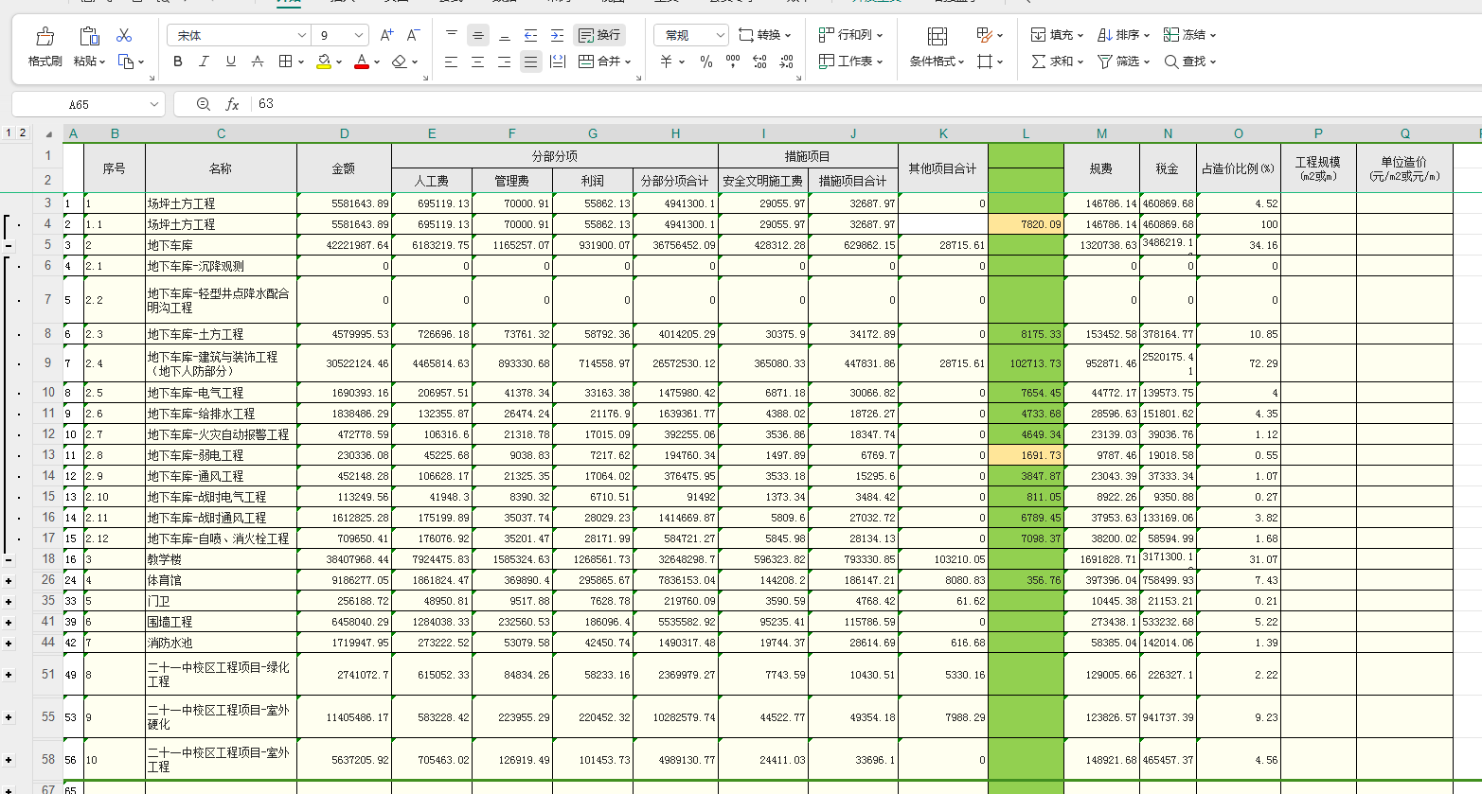Screen dimensions: 1482x794
Task: Show outline level 2 button
Action: coord(23,133)
